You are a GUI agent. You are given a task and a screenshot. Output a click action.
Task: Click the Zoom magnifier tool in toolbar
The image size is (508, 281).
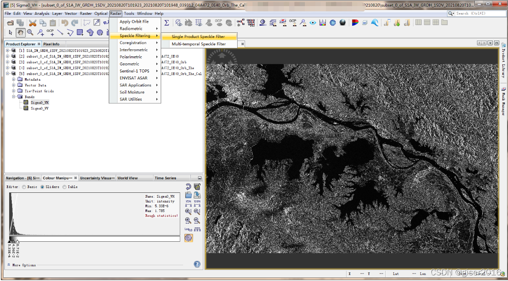[30, 32]
